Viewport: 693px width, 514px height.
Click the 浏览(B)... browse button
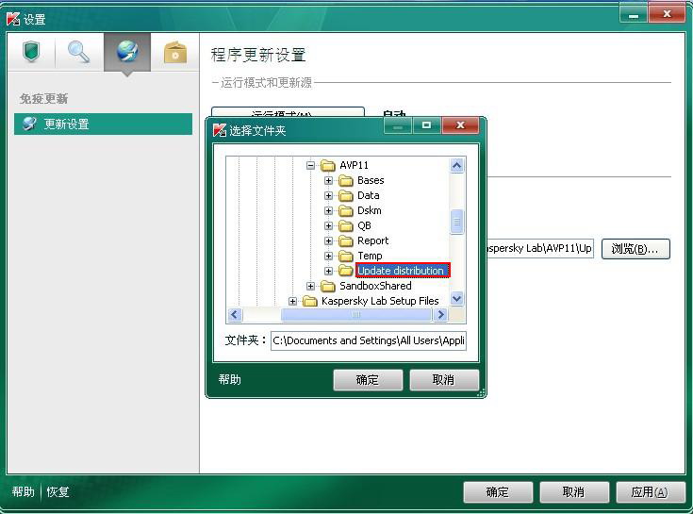(x=635, y=249)
